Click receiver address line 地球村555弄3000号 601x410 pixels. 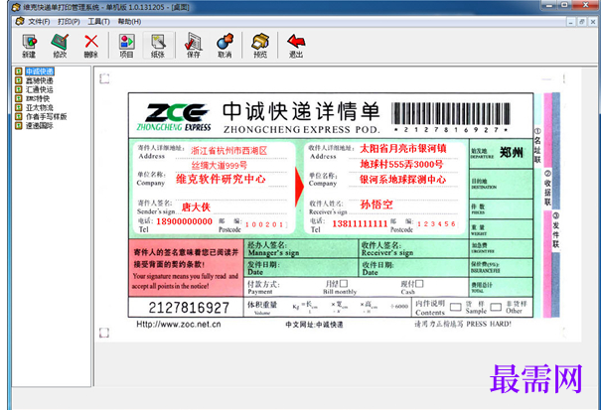(x=401, y=165)
